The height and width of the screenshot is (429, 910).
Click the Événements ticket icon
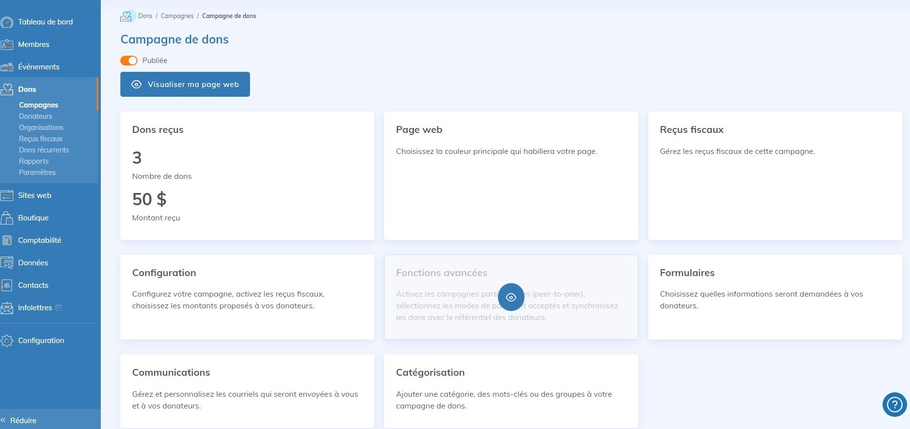pos(7,67)
